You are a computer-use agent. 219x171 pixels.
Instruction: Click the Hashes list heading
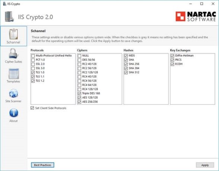coord(128,50)
